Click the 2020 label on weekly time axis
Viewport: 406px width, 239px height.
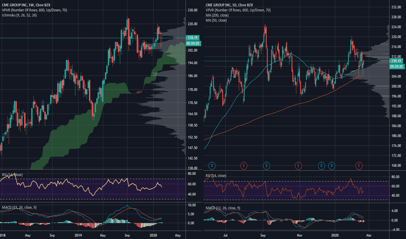click(153, 236)
